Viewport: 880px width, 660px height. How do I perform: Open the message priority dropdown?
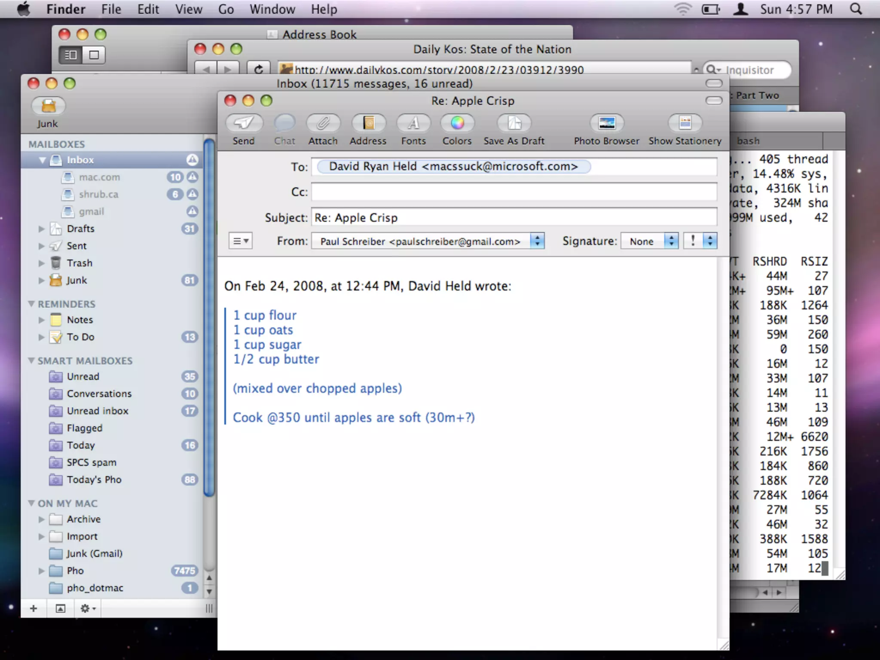700,241
